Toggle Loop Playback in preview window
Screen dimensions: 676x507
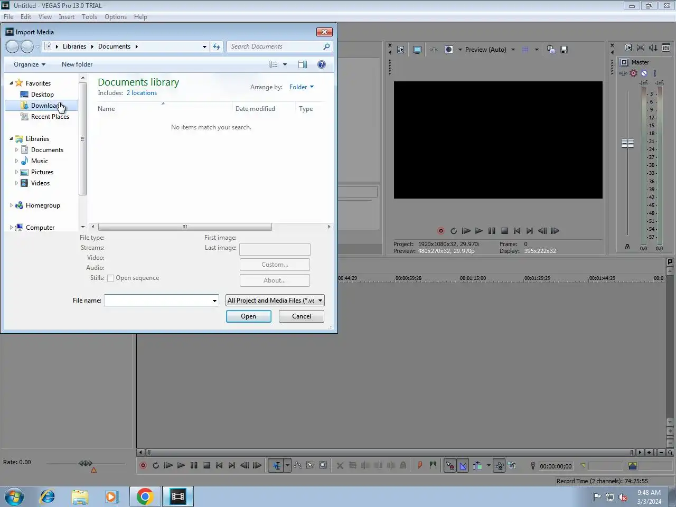click(454, 231)
